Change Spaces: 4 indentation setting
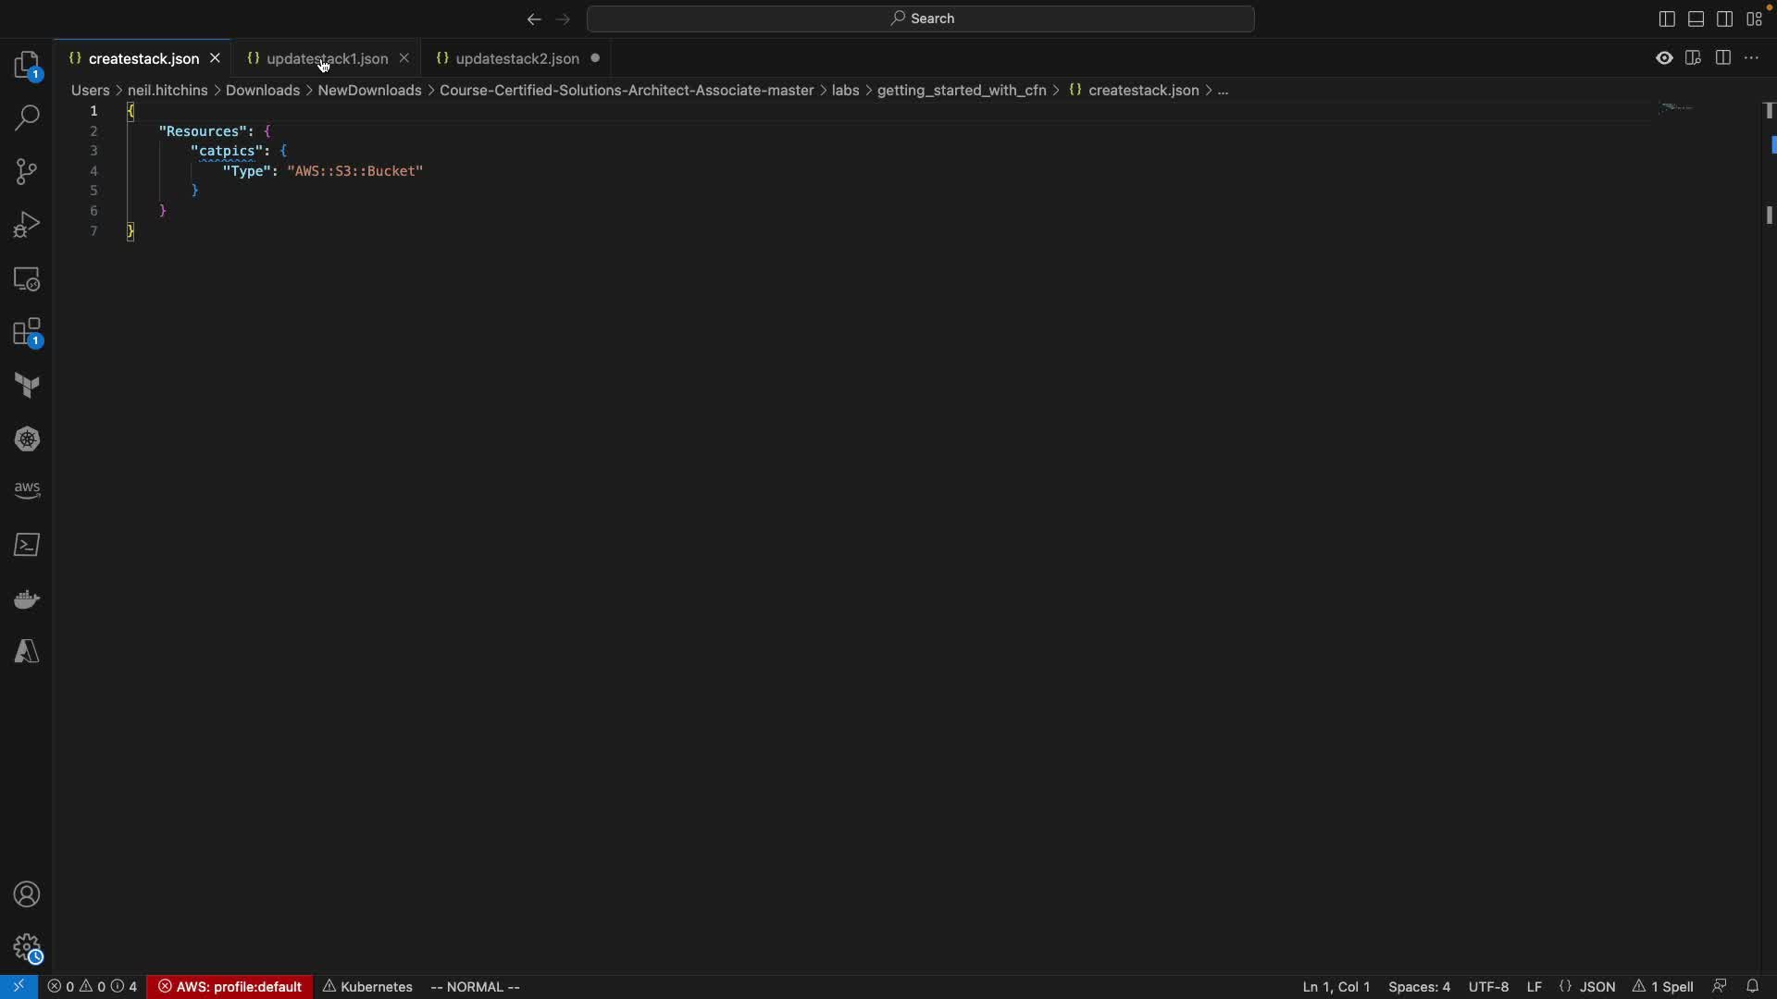The width and height of the screenshot is (1777, 999). pos(1419,987)
